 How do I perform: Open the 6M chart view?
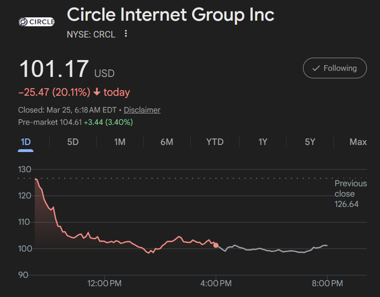pos(167,142)
